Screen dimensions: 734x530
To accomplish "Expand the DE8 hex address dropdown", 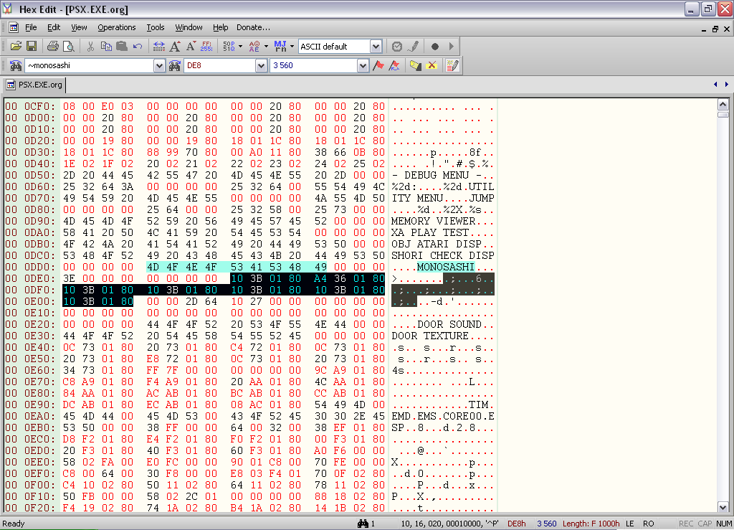I will pos(261,65).
